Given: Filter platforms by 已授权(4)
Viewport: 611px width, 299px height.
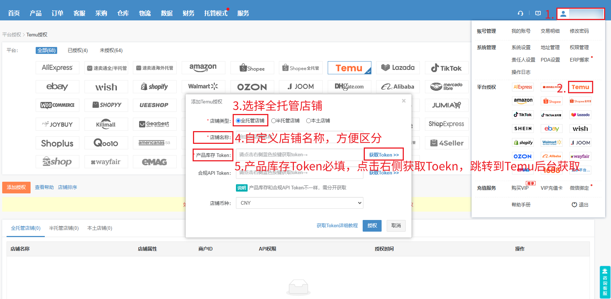Looking at the screenshot, I should point(78,50).
